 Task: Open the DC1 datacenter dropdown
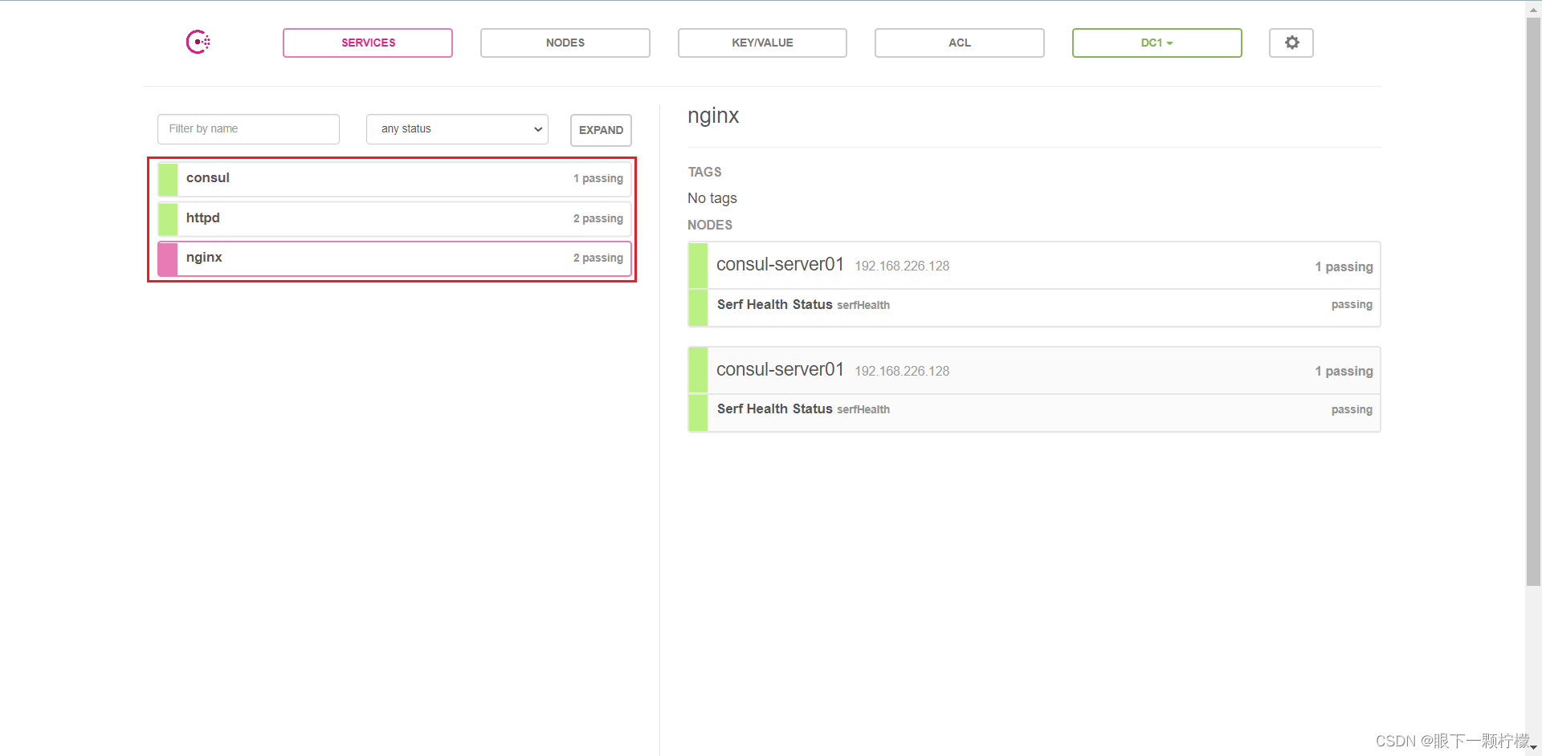1157,43
